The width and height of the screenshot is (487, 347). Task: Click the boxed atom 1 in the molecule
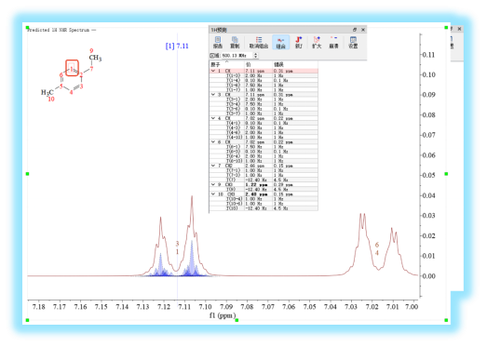click(72, 68)
